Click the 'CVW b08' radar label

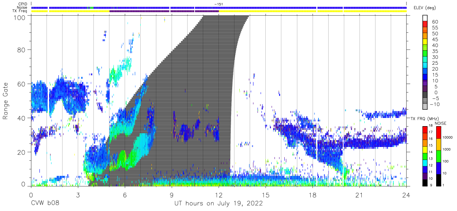point(45,204)
